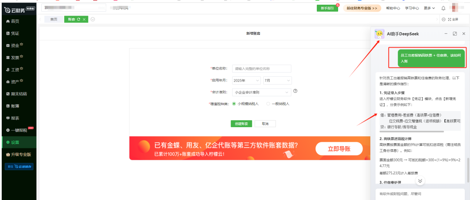This screenshot has height=200, width=470.
Task: Click the AI助手 lemon mascot icon
Action: (x=379, y=34)
